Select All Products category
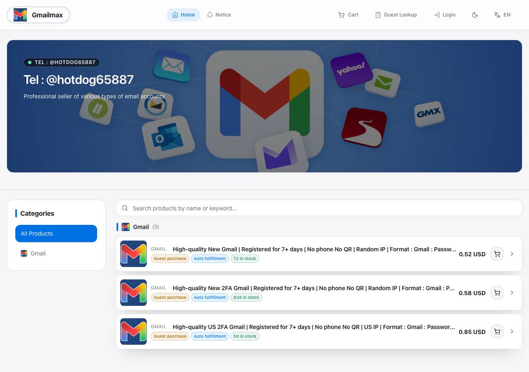The image size is (529, 372). (x=56, y=234)
